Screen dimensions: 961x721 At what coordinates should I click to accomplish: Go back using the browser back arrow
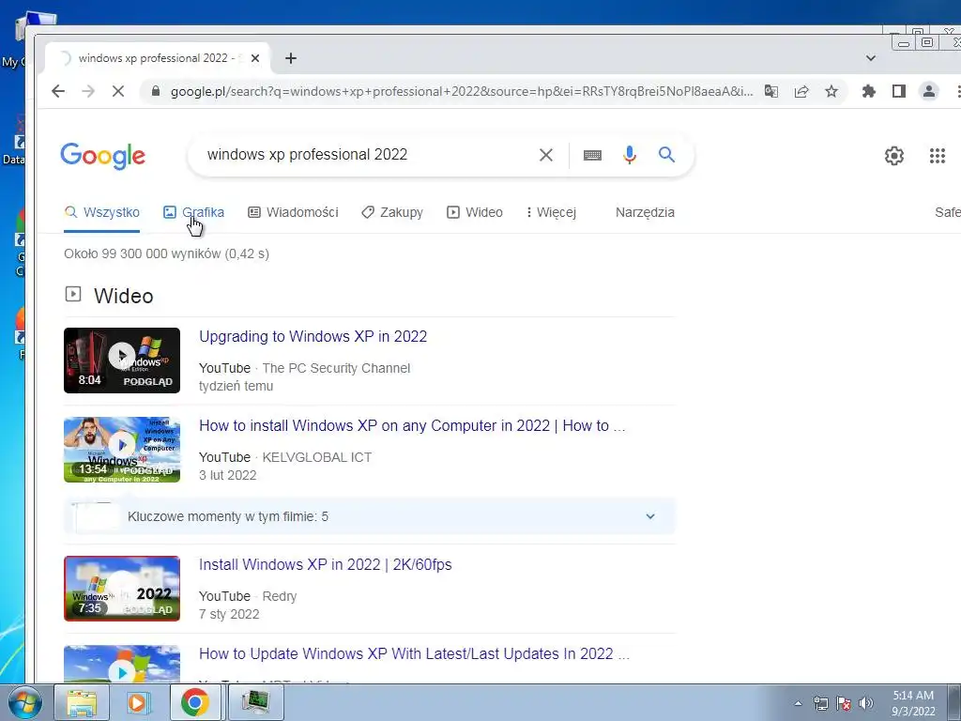[x=58, y=91]
